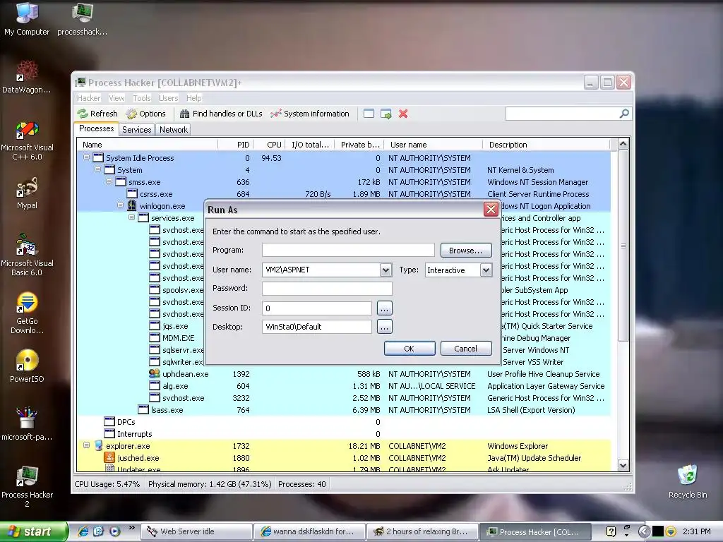Click the Refresh toolbar button
This screenshot has height=542, width=723.
97,114
